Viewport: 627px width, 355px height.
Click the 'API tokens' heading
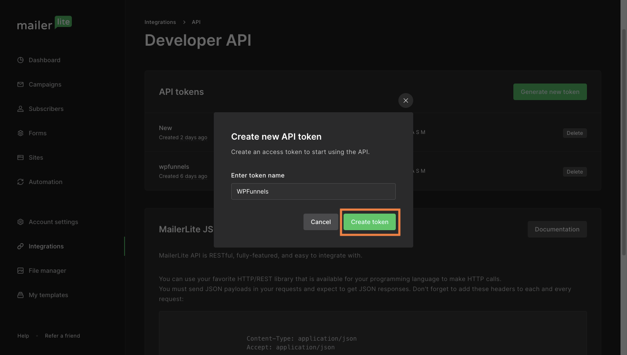(x=181, y=92)
